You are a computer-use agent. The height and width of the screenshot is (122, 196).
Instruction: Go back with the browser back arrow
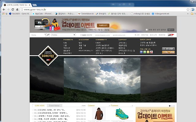pyautogui.click(x=4, y=9)
